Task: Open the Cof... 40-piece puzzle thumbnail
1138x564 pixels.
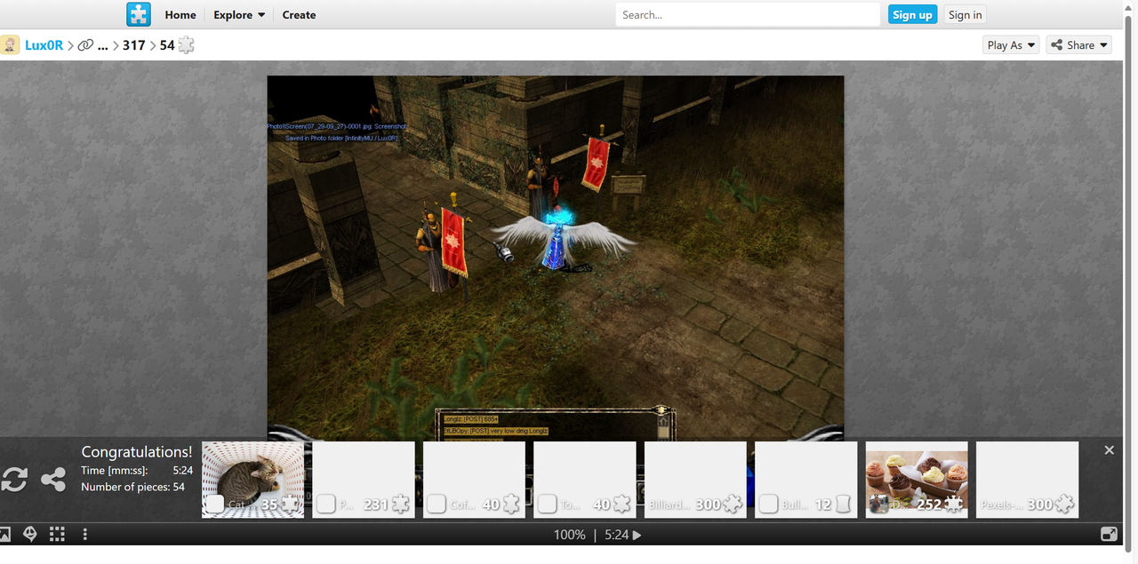Action: pos(474,480)
